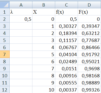Click cell with 0,00337

click(x=66, y=89)
